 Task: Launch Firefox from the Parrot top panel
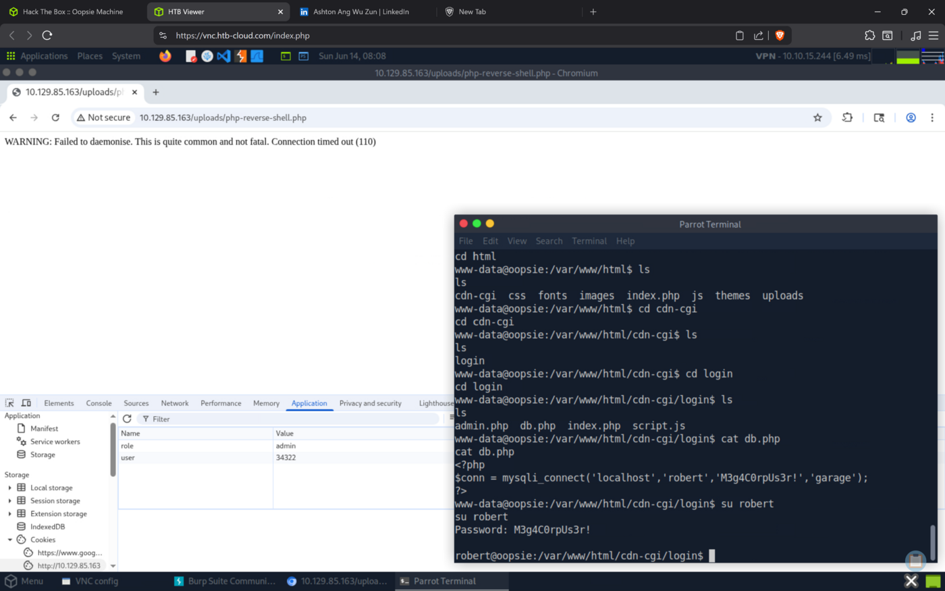click(x=165, y=56)
